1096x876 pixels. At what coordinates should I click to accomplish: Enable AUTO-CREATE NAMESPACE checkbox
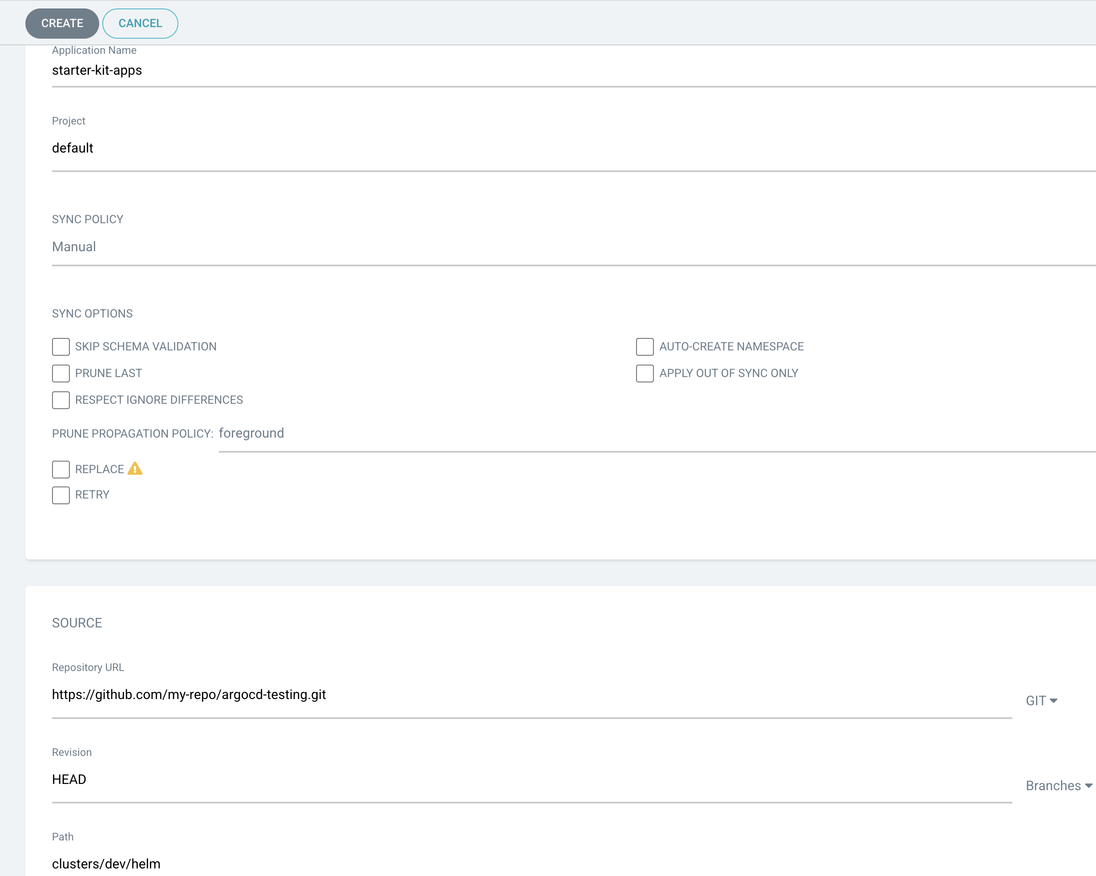645,346
